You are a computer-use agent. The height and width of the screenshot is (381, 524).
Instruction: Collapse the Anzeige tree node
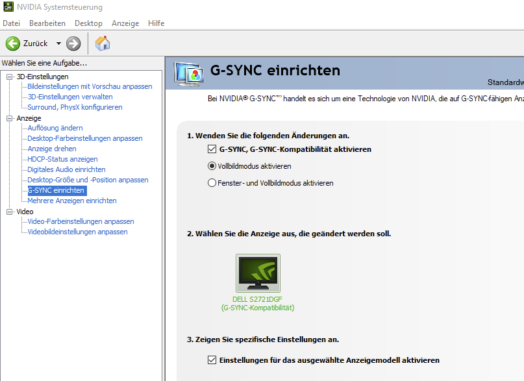[x=9, y=118]
